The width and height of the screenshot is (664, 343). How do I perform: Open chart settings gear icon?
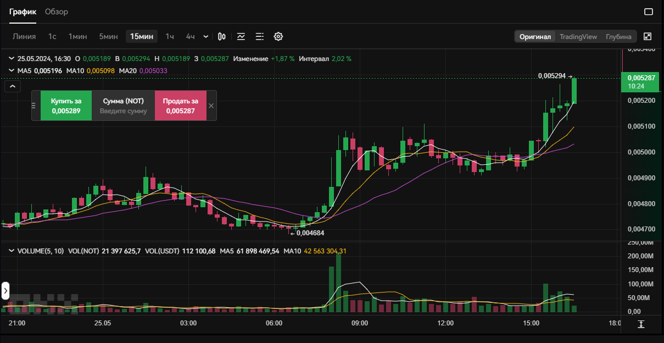(x=278, y=36)
